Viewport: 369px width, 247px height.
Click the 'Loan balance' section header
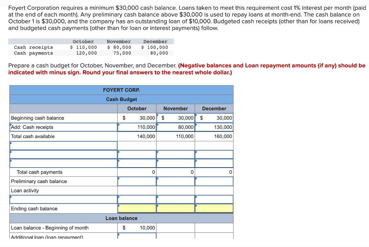121,218
